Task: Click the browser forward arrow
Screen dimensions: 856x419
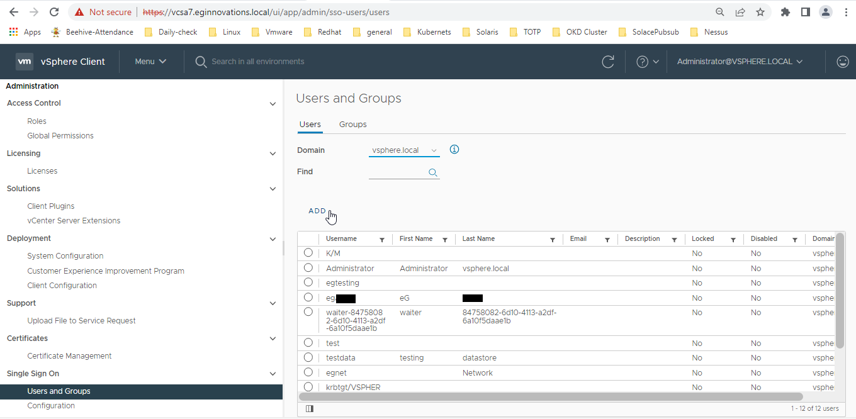Action: [33, 12]
